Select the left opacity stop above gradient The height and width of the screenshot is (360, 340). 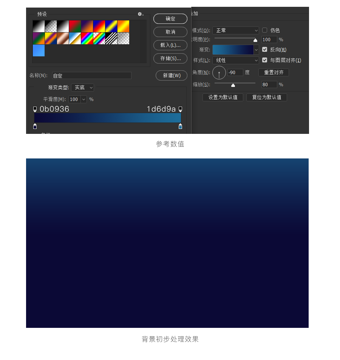click(x=35, y=109)
